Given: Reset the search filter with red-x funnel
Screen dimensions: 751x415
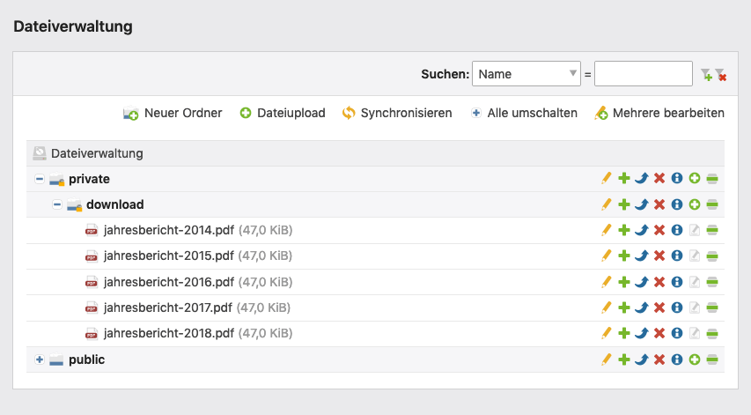Looking at the screenshot, I should 721,75.
